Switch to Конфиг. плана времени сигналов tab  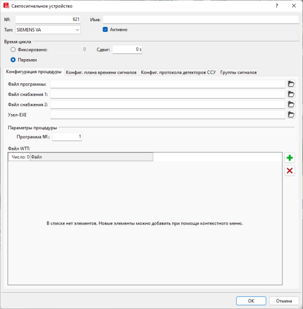pyautogui.click(x=101, y=72)
